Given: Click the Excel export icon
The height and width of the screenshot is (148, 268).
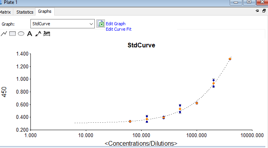Looking at the screenshot, I should point(101,24).
